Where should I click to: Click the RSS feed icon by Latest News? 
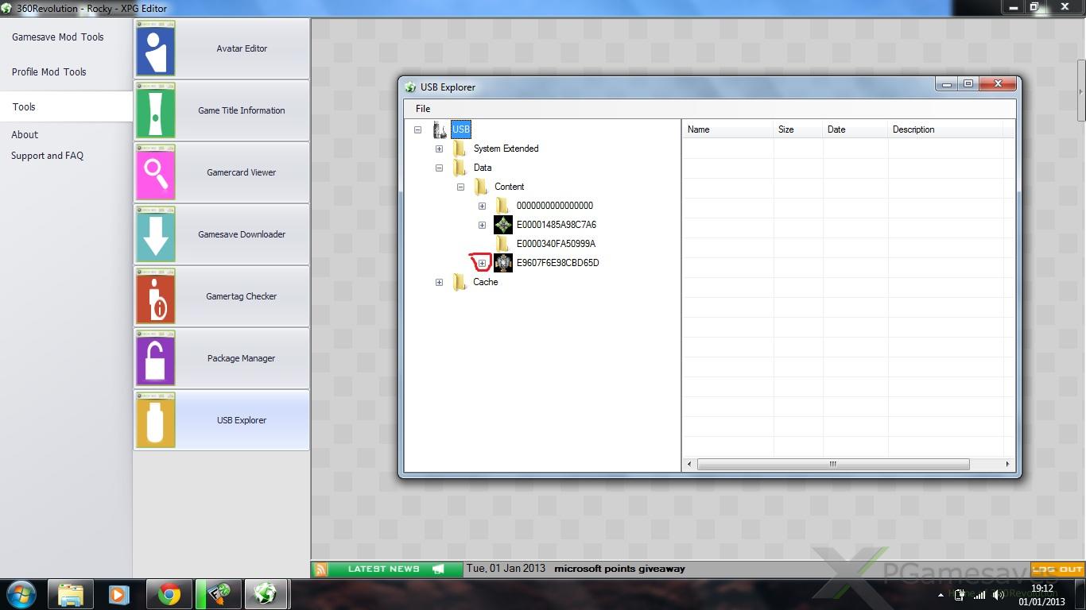[321, 569]
